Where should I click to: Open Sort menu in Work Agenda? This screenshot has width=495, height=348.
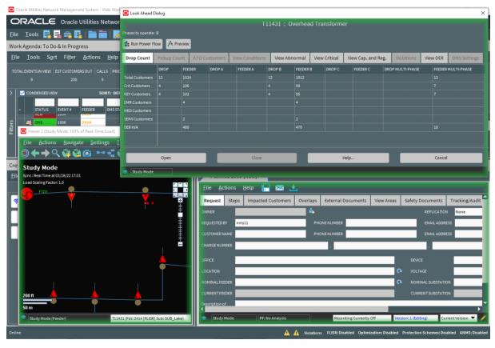click(x=52, y=57)
